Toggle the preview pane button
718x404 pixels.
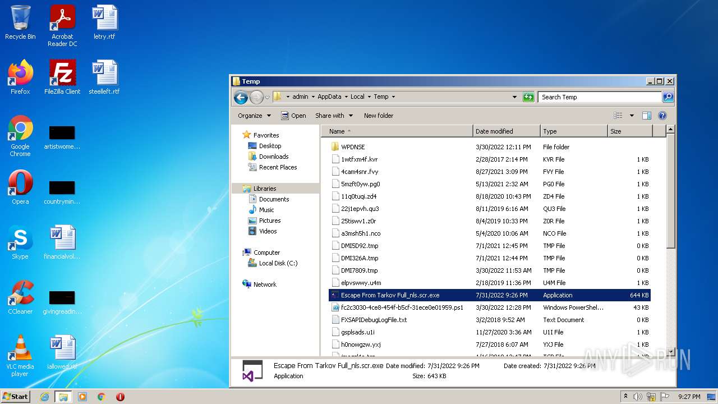coord(647,116)
